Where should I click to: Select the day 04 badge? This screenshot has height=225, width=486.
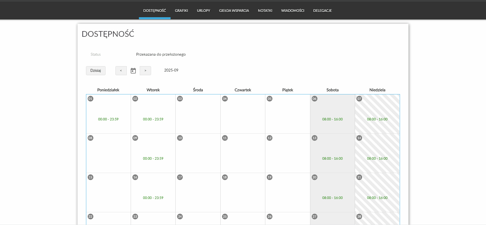[x=225, y=99]
